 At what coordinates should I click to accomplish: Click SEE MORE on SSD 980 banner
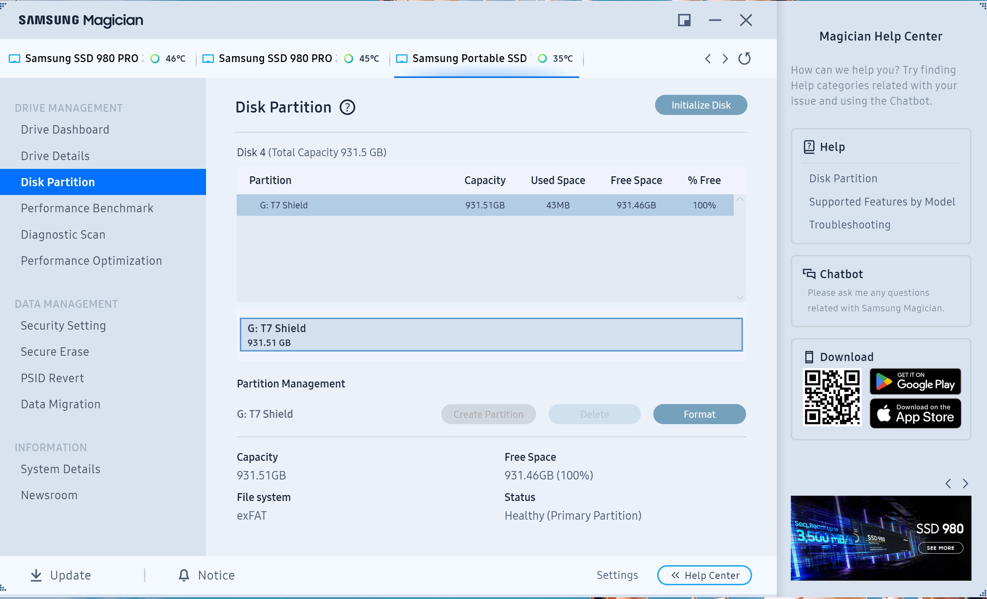940,548
